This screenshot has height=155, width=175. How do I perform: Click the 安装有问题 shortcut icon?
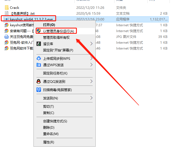point(6,31)
